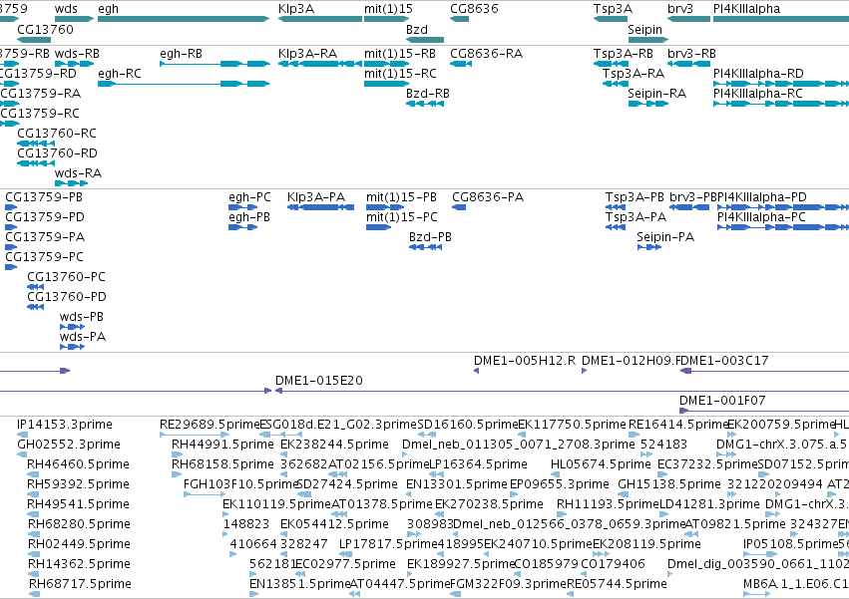
Task: Select transcript mit(1)15-RC
Action: (x=400, y=74)
